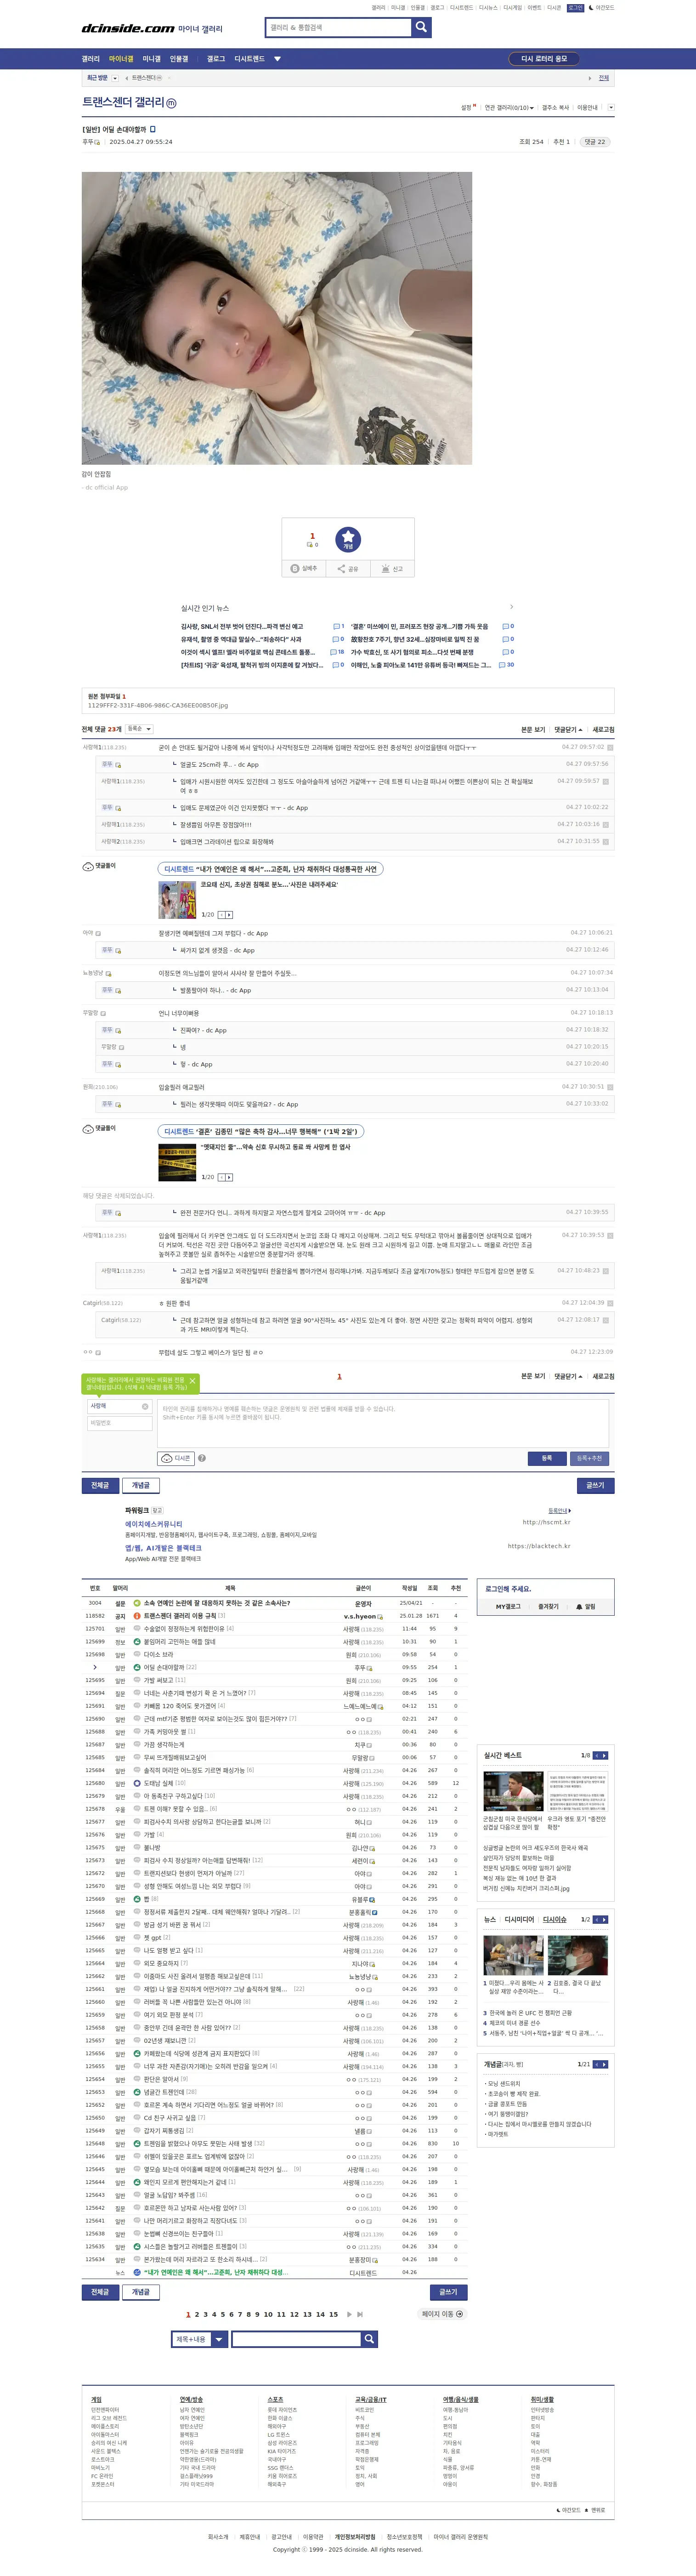The image size is (696, 2576).
Task: Click the 로그인해 주세요 login box
Action: (508, 1588)
